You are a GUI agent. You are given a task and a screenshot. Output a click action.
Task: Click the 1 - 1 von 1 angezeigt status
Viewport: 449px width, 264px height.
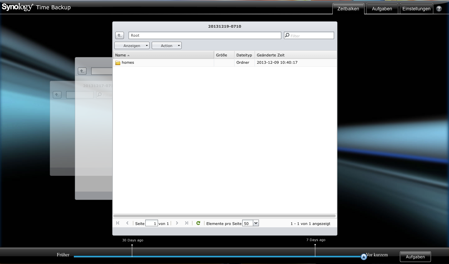click(x=310, y=224)
